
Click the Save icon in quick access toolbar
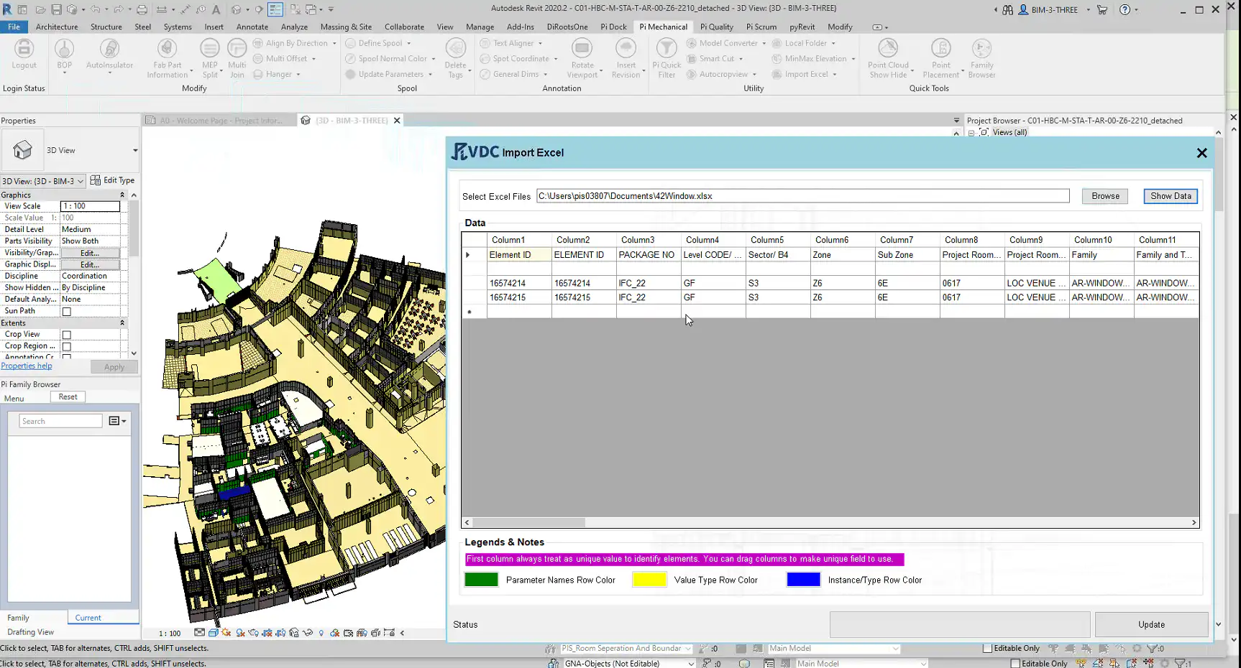pyautogui.click(x=56, y=9)
